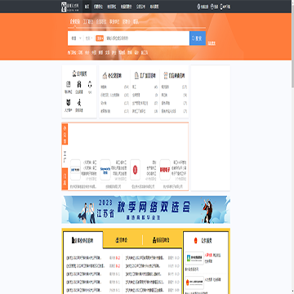Click the QQ penguin icon in the services panel

pyautogui.click(x=90, y=85)
